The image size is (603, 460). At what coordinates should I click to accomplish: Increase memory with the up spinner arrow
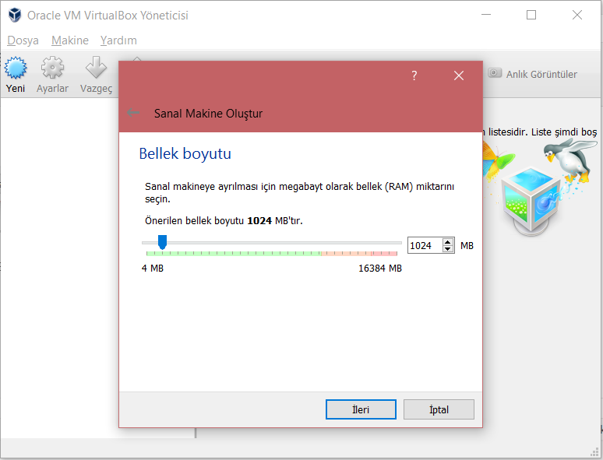[448, 242]
